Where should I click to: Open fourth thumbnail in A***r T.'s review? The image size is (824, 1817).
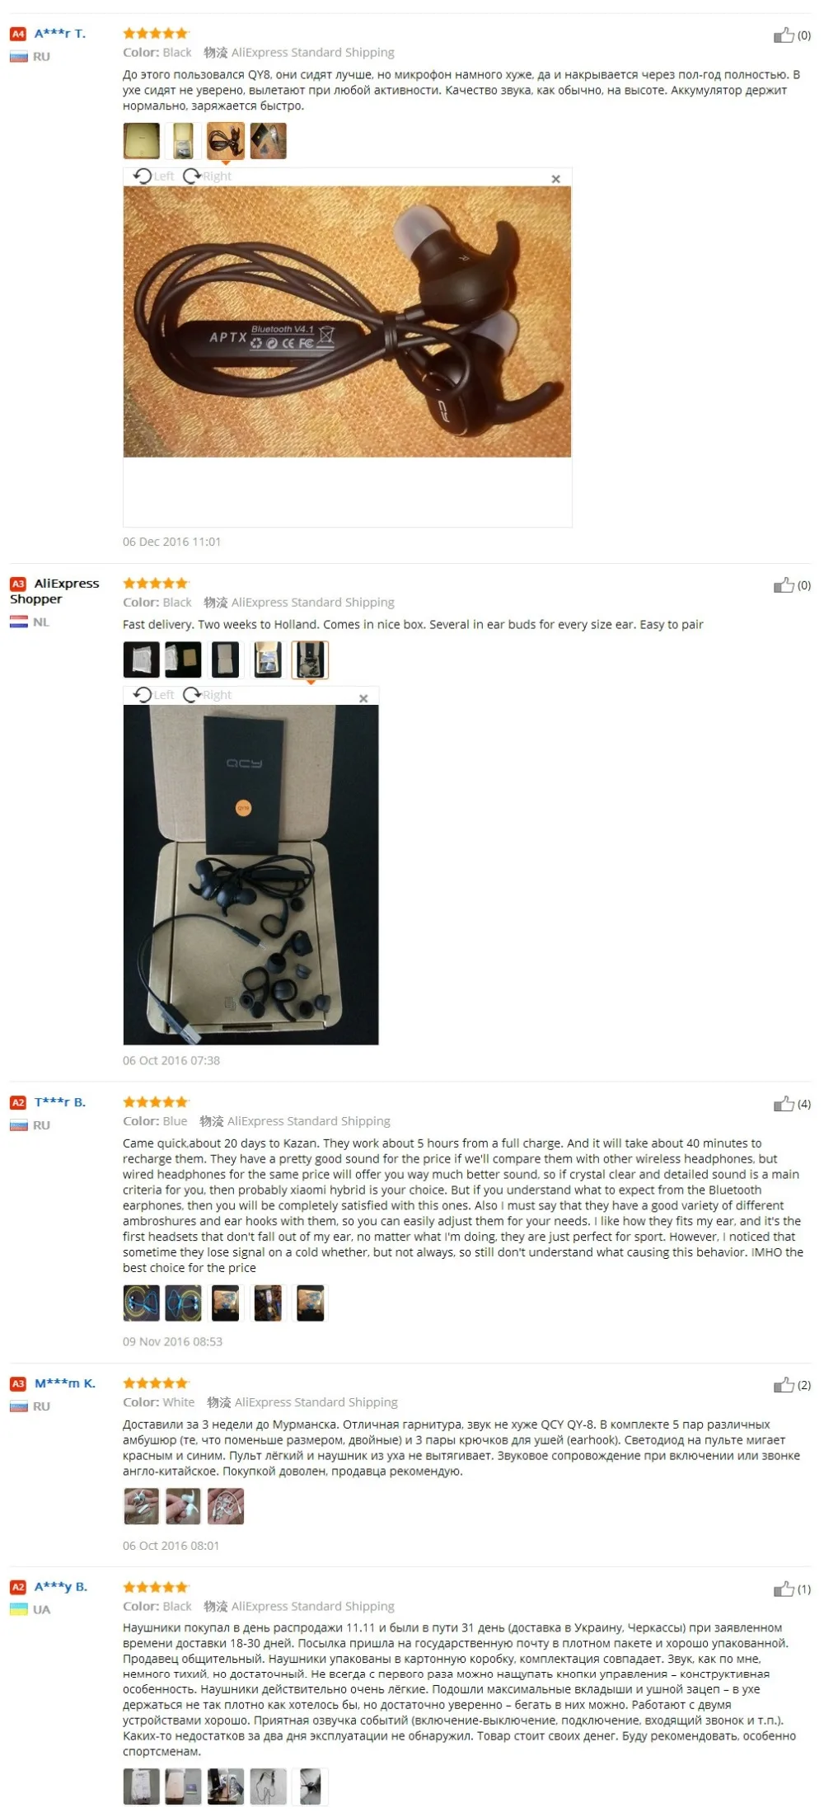tap(268, 141)
